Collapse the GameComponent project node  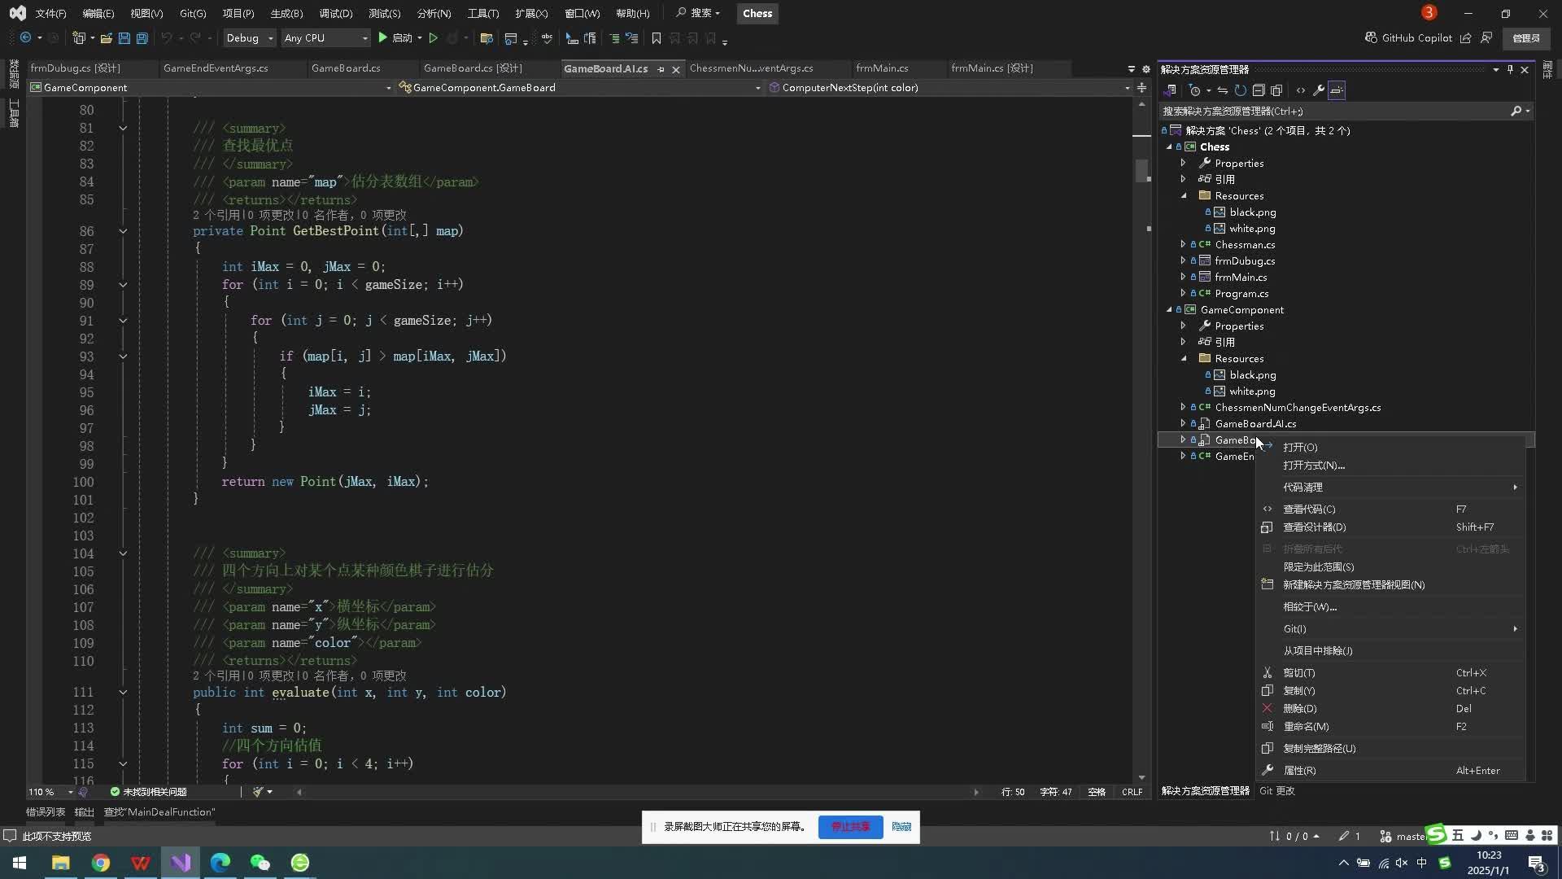pos(1170,310)
